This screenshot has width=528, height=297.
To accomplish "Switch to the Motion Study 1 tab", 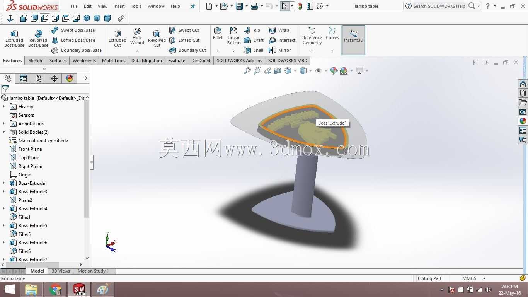I will click(x=93, y=271).
